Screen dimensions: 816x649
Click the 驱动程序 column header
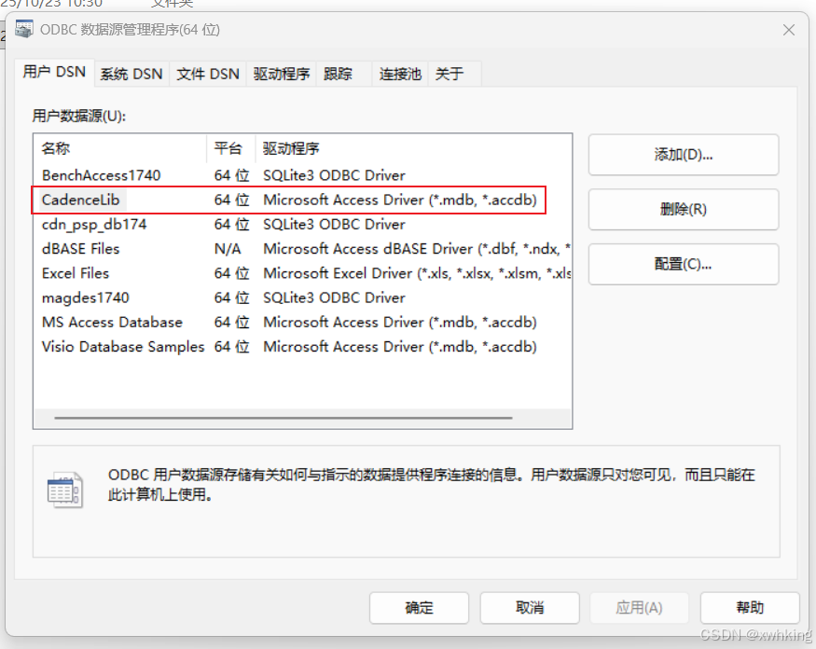click(413, 148)
